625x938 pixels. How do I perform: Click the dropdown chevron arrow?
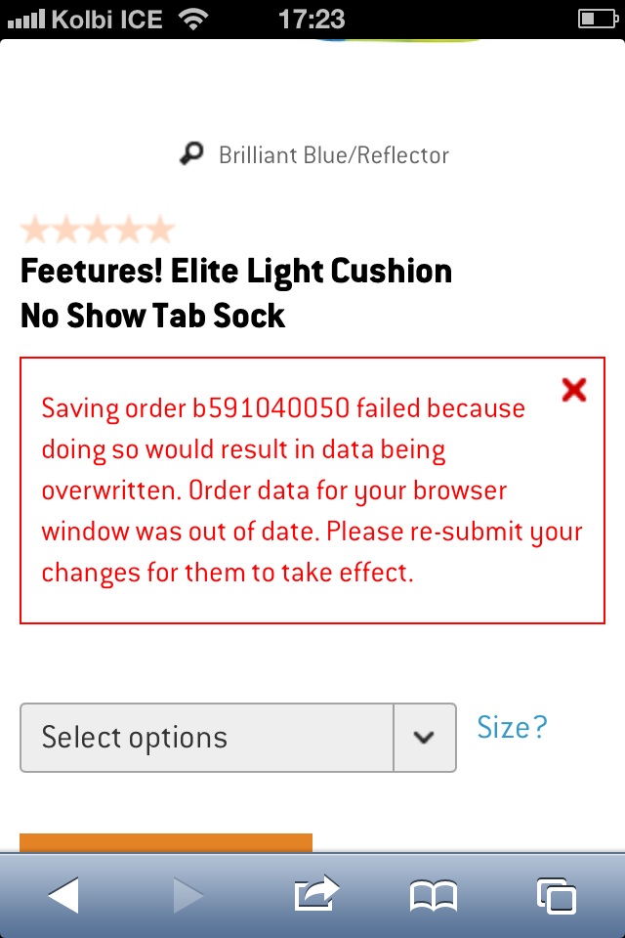click(424, 738)
